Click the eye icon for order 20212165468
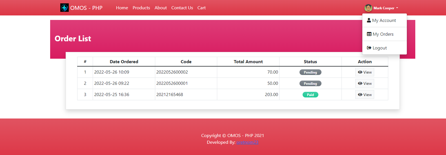446x155 pixels. coord(360,95)
